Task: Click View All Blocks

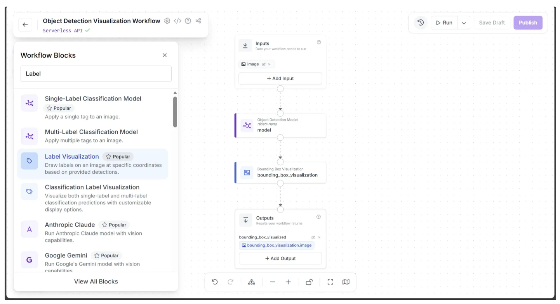Action: (96, 282)
